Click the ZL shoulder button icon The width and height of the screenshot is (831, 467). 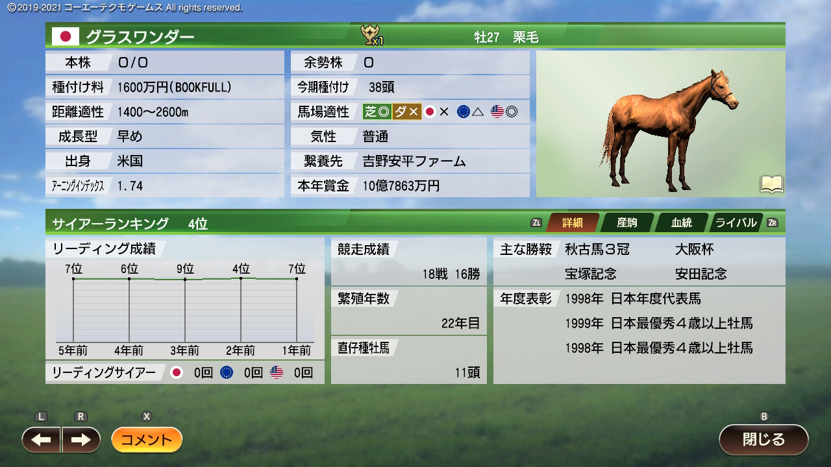coord(536,223)
